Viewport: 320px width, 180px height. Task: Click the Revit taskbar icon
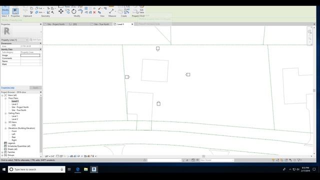(94, 169)
